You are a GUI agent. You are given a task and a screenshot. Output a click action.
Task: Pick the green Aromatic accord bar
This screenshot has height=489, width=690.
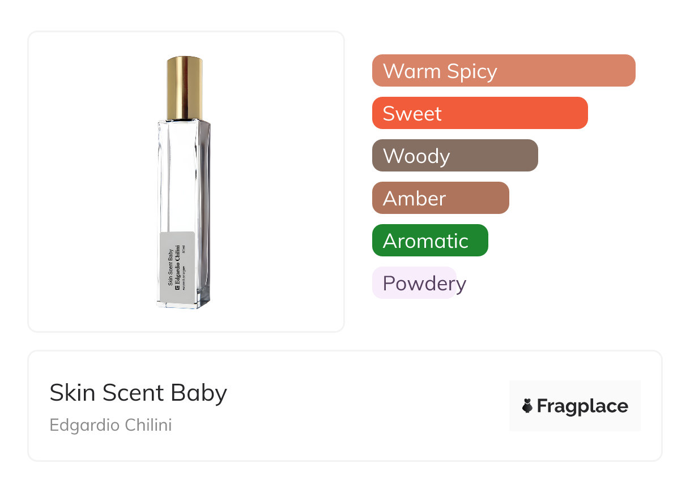(x=429, y=241)
